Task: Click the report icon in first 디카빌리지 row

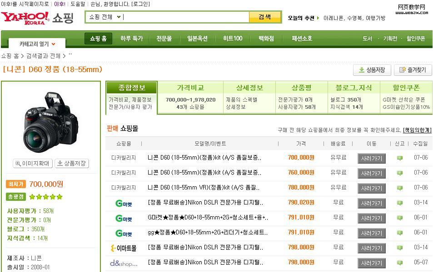Action: (400, 158)
